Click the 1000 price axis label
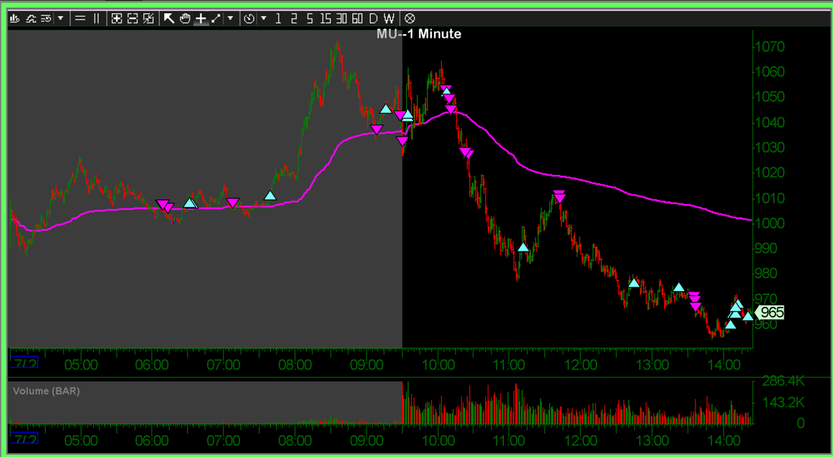 (771, 223)
